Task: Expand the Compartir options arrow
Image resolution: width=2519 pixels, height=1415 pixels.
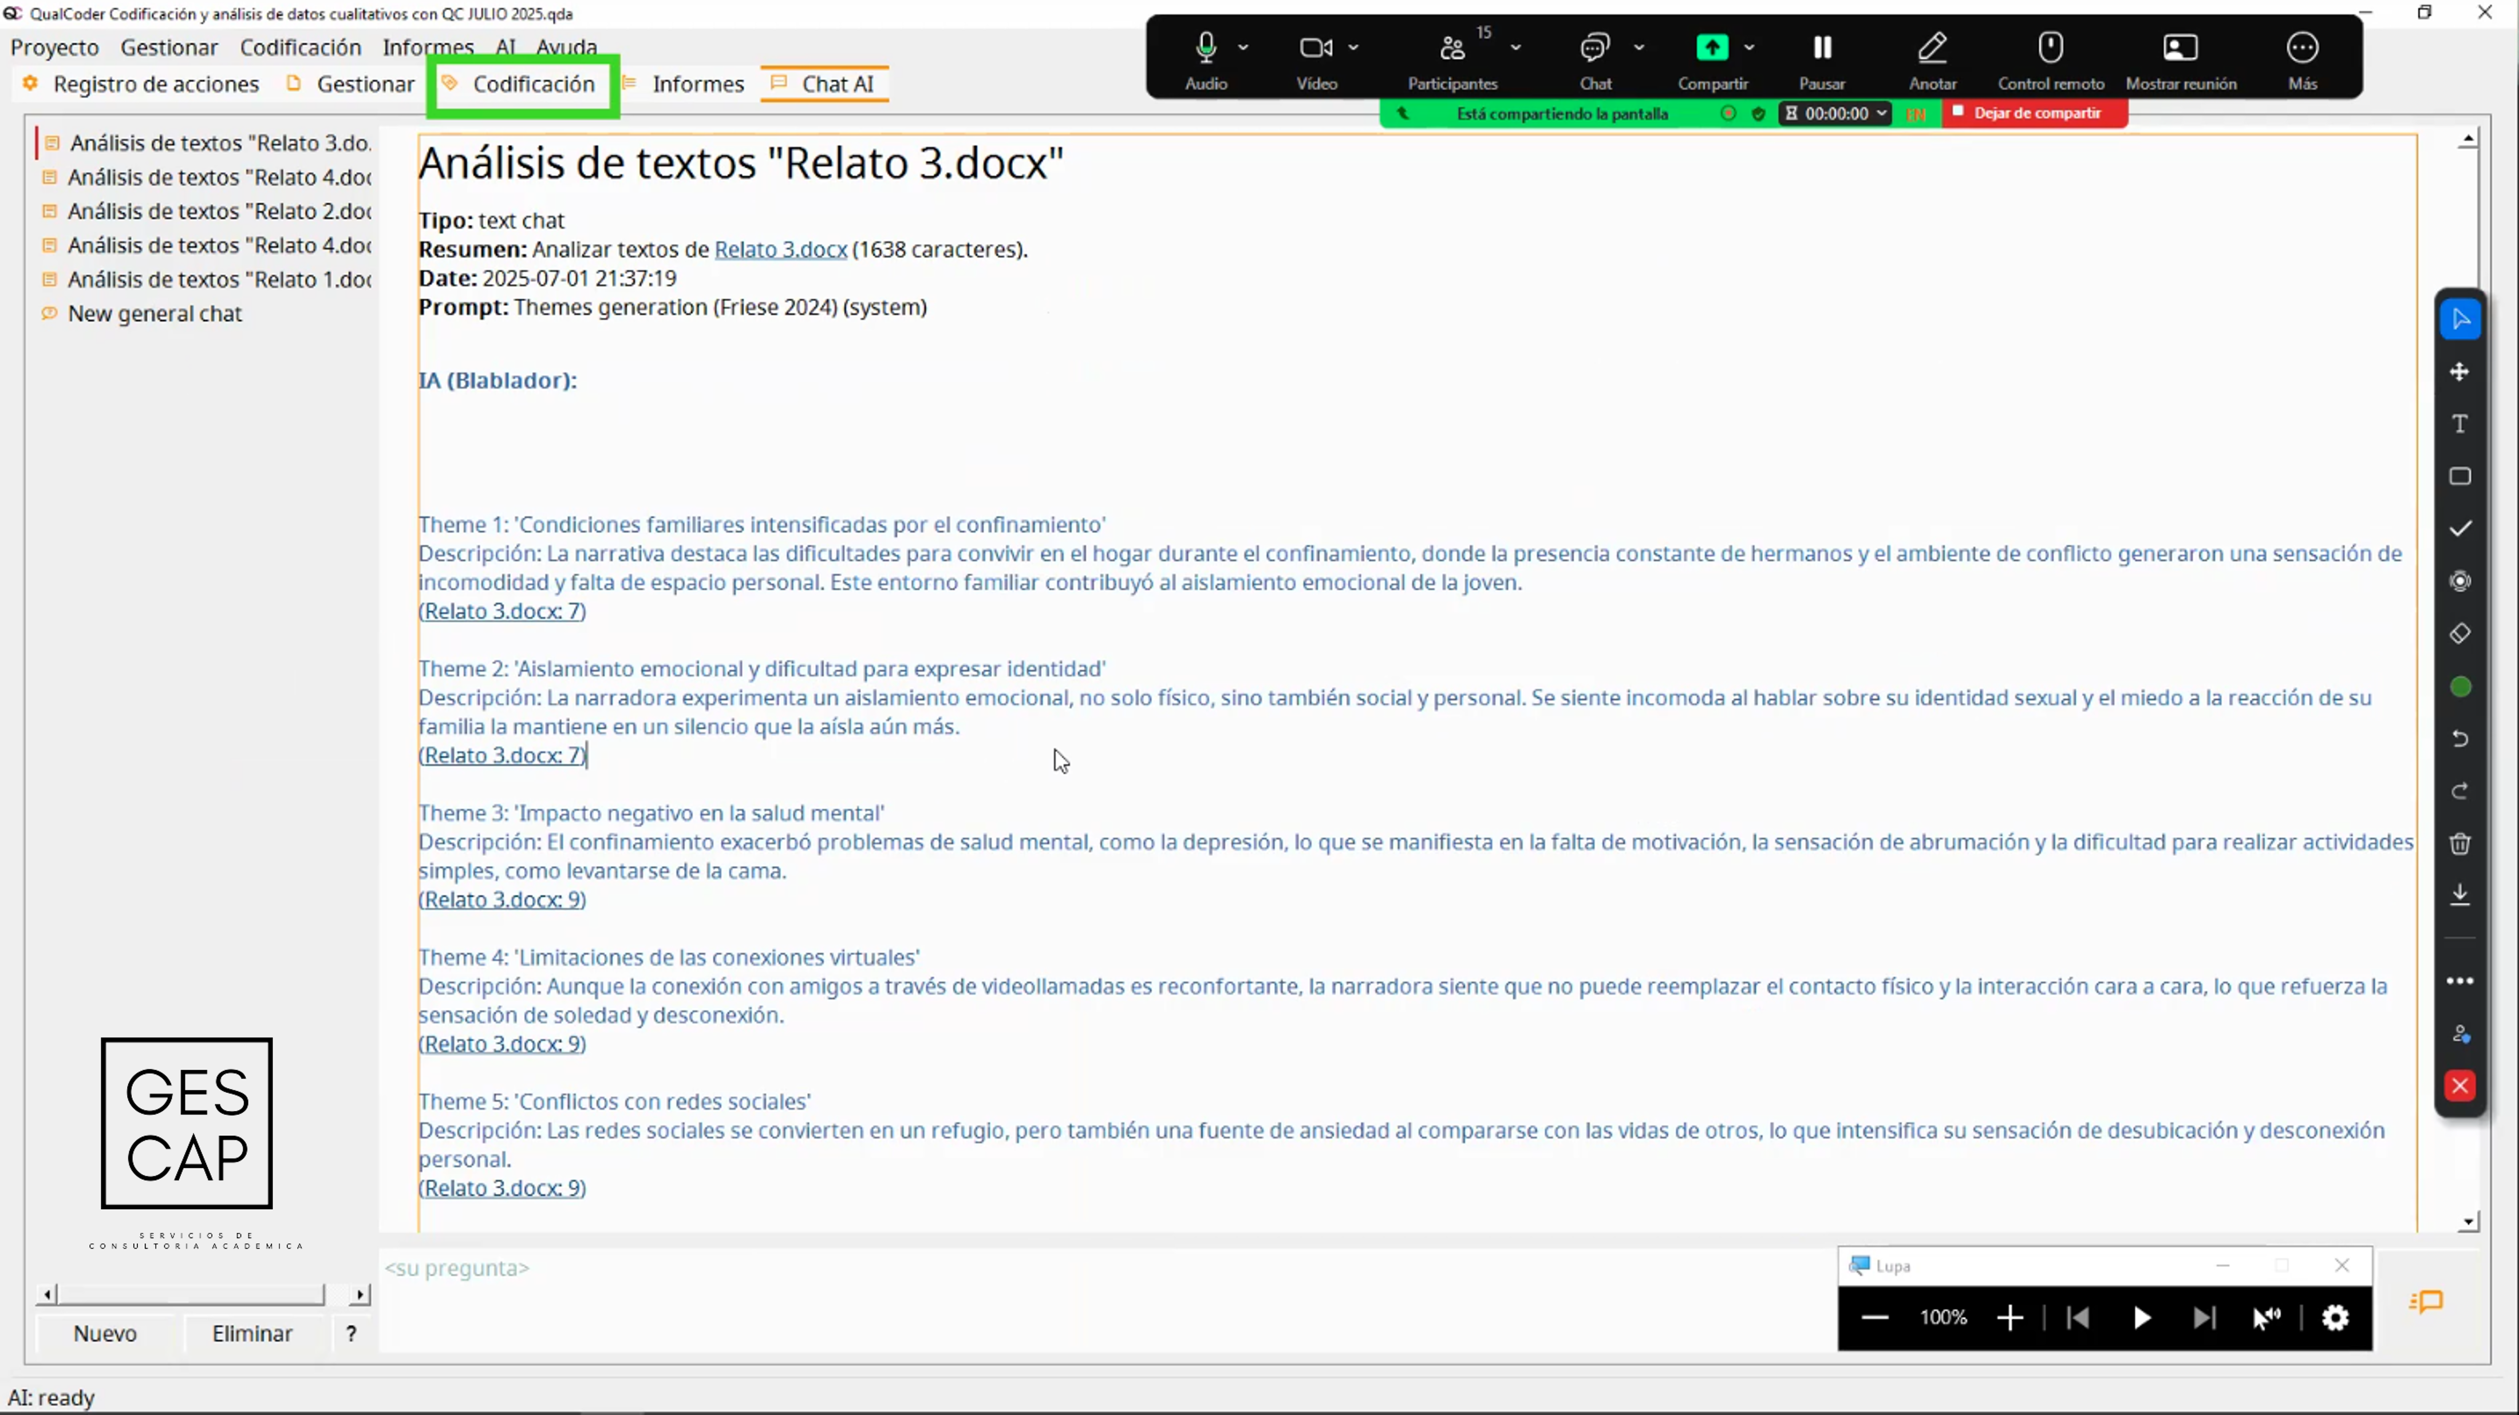Action: [x=1750, y=47]
